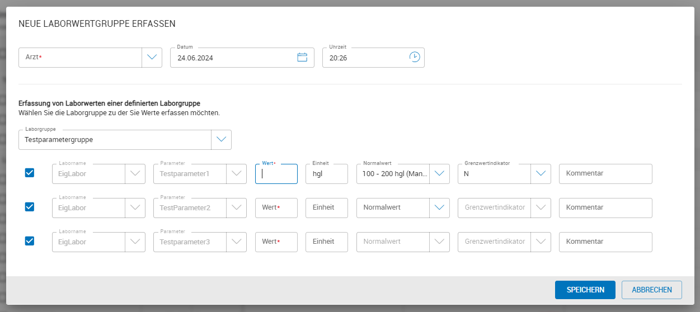Focus the Wert field for Testparameter1

coord(276,174)
